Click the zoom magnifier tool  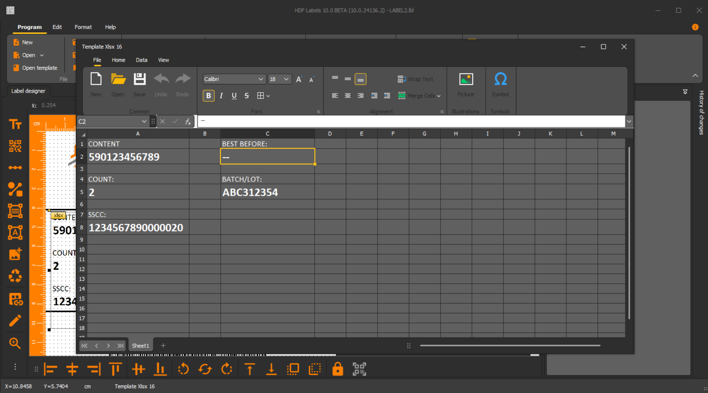15,343
